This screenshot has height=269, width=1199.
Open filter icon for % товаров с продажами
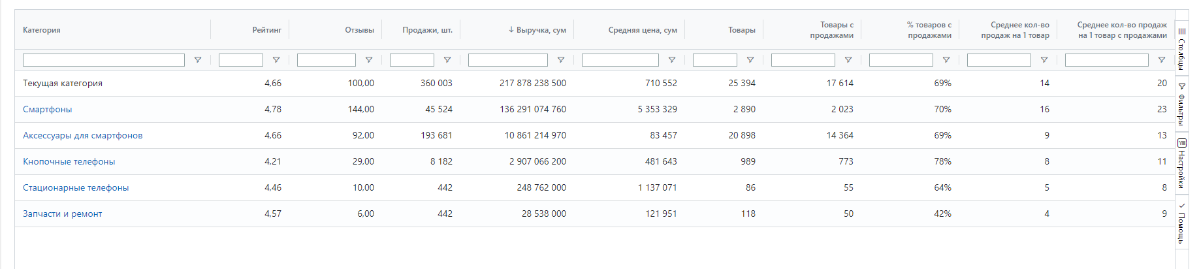pyautogui.click(x=946, y=60)
